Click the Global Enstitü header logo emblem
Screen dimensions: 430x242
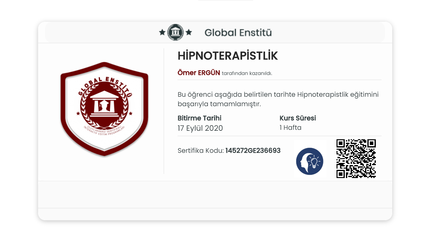click(x=175, y=32)
